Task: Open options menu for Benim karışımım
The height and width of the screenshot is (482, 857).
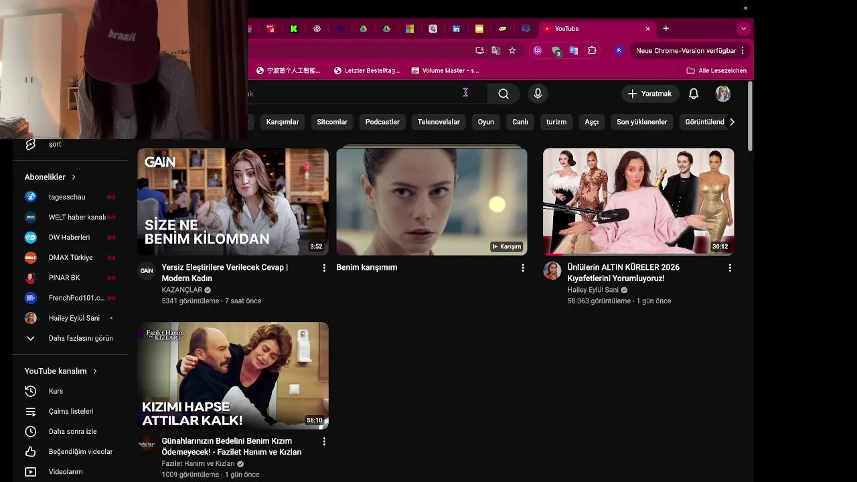Action: [x=523, y=268]
